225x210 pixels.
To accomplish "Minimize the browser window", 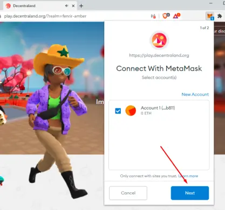I will [211, 3].
